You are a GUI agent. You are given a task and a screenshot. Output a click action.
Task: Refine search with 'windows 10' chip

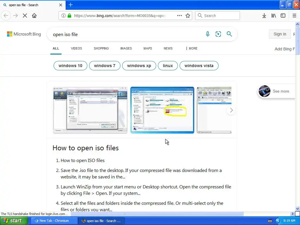pyautogui.click(x=70, y=66)
